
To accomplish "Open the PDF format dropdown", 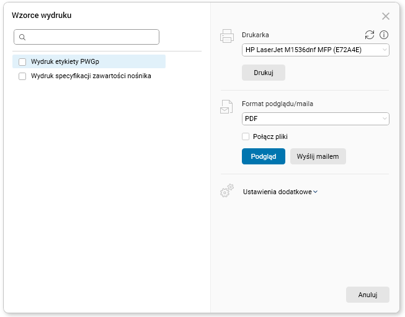I will pos(315,118).
